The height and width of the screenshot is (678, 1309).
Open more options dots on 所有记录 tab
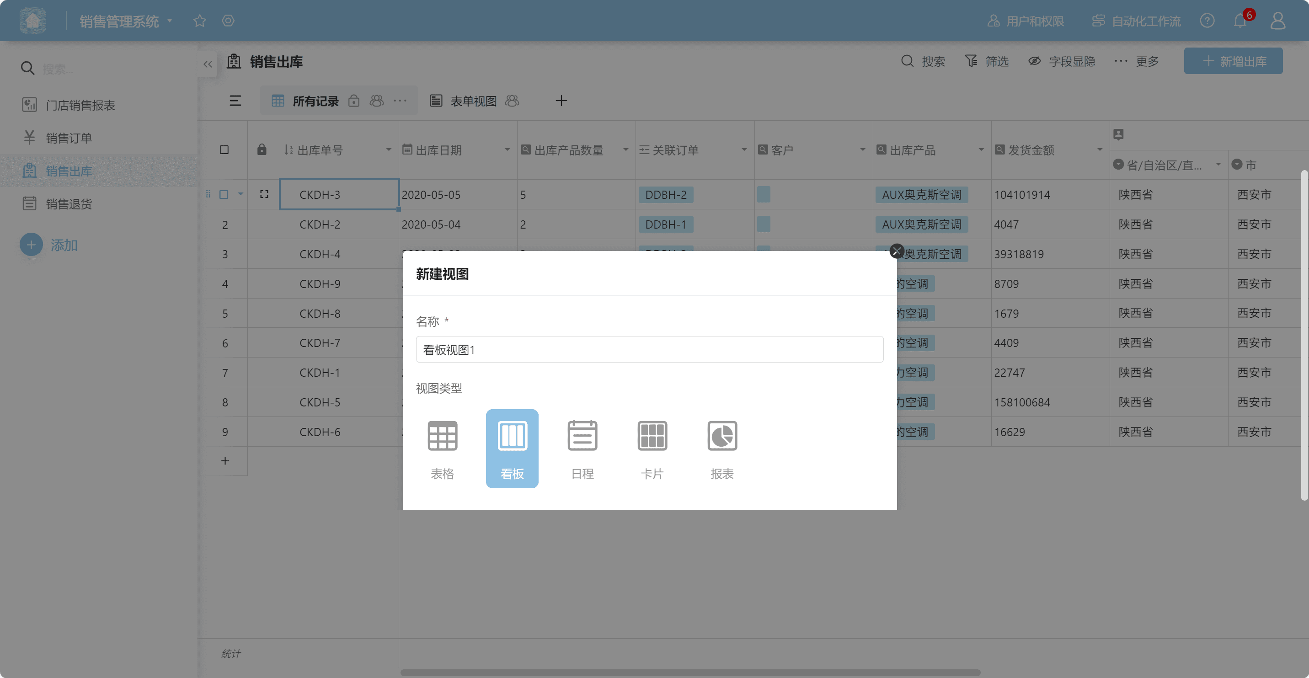pyautogui.click(x=401, y=101)
